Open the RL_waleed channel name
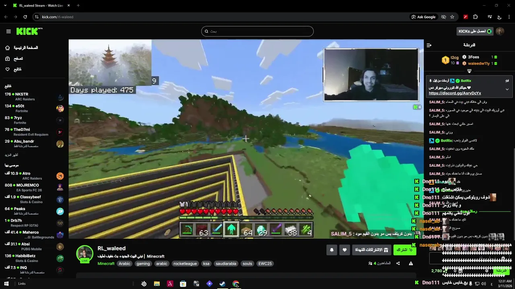Screen dimensions: 515x289 [111, 248]
